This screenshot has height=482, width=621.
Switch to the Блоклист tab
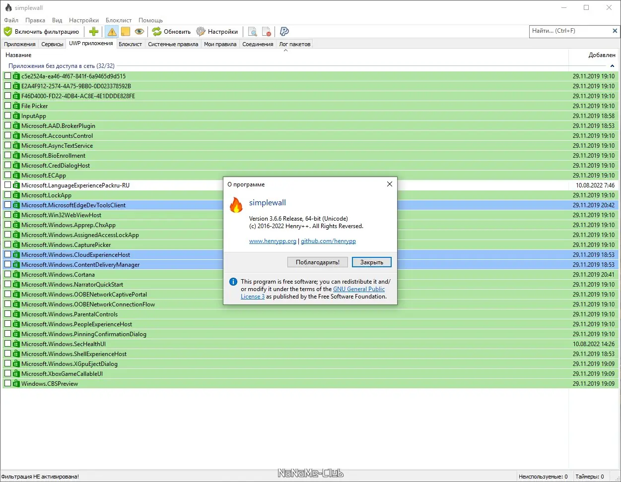tap(130, 44)
